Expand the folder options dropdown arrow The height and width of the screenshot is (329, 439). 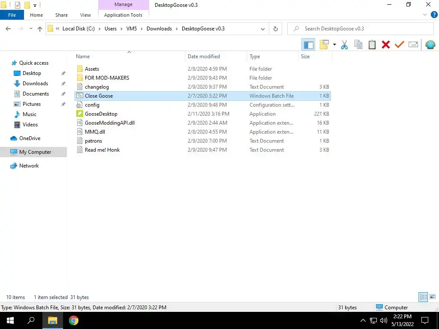334,45
